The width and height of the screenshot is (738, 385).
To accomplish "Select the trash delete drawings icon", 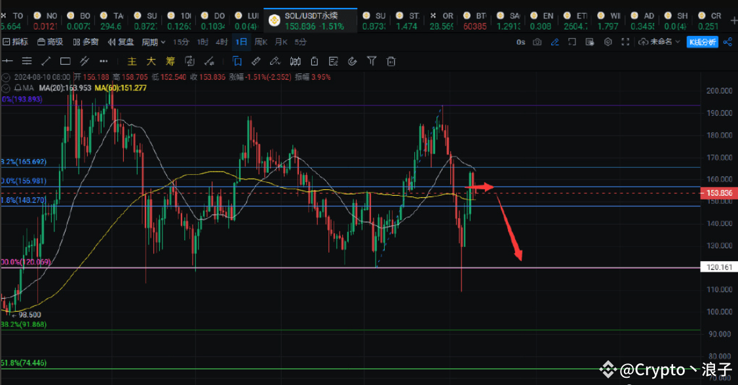I will pos(391,62).
